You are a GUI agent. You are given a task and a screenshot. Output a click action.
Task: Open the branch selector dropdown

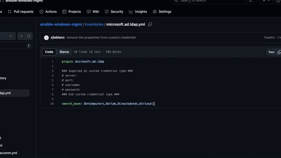coord(8,36)
